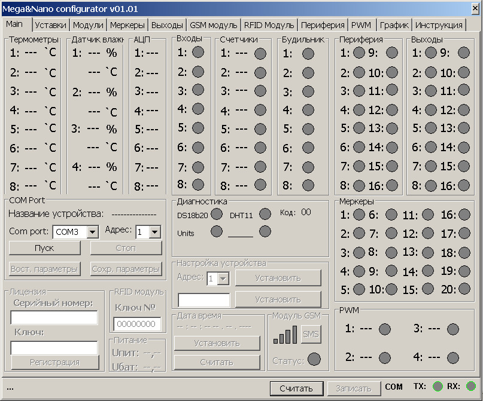Screen dimensions: 483x401
Task: Click the GSM module status indicator
Action: (x=314, y=359)
